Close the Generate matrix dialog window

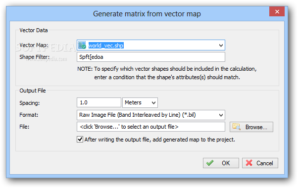(277, 11)
